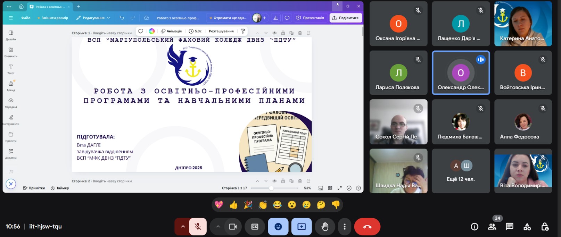Image resolution: width=561 pixels, height=237 pixels.
Task: Open the Tools (Інструменти) panel
Action: [x=11, y=120]
